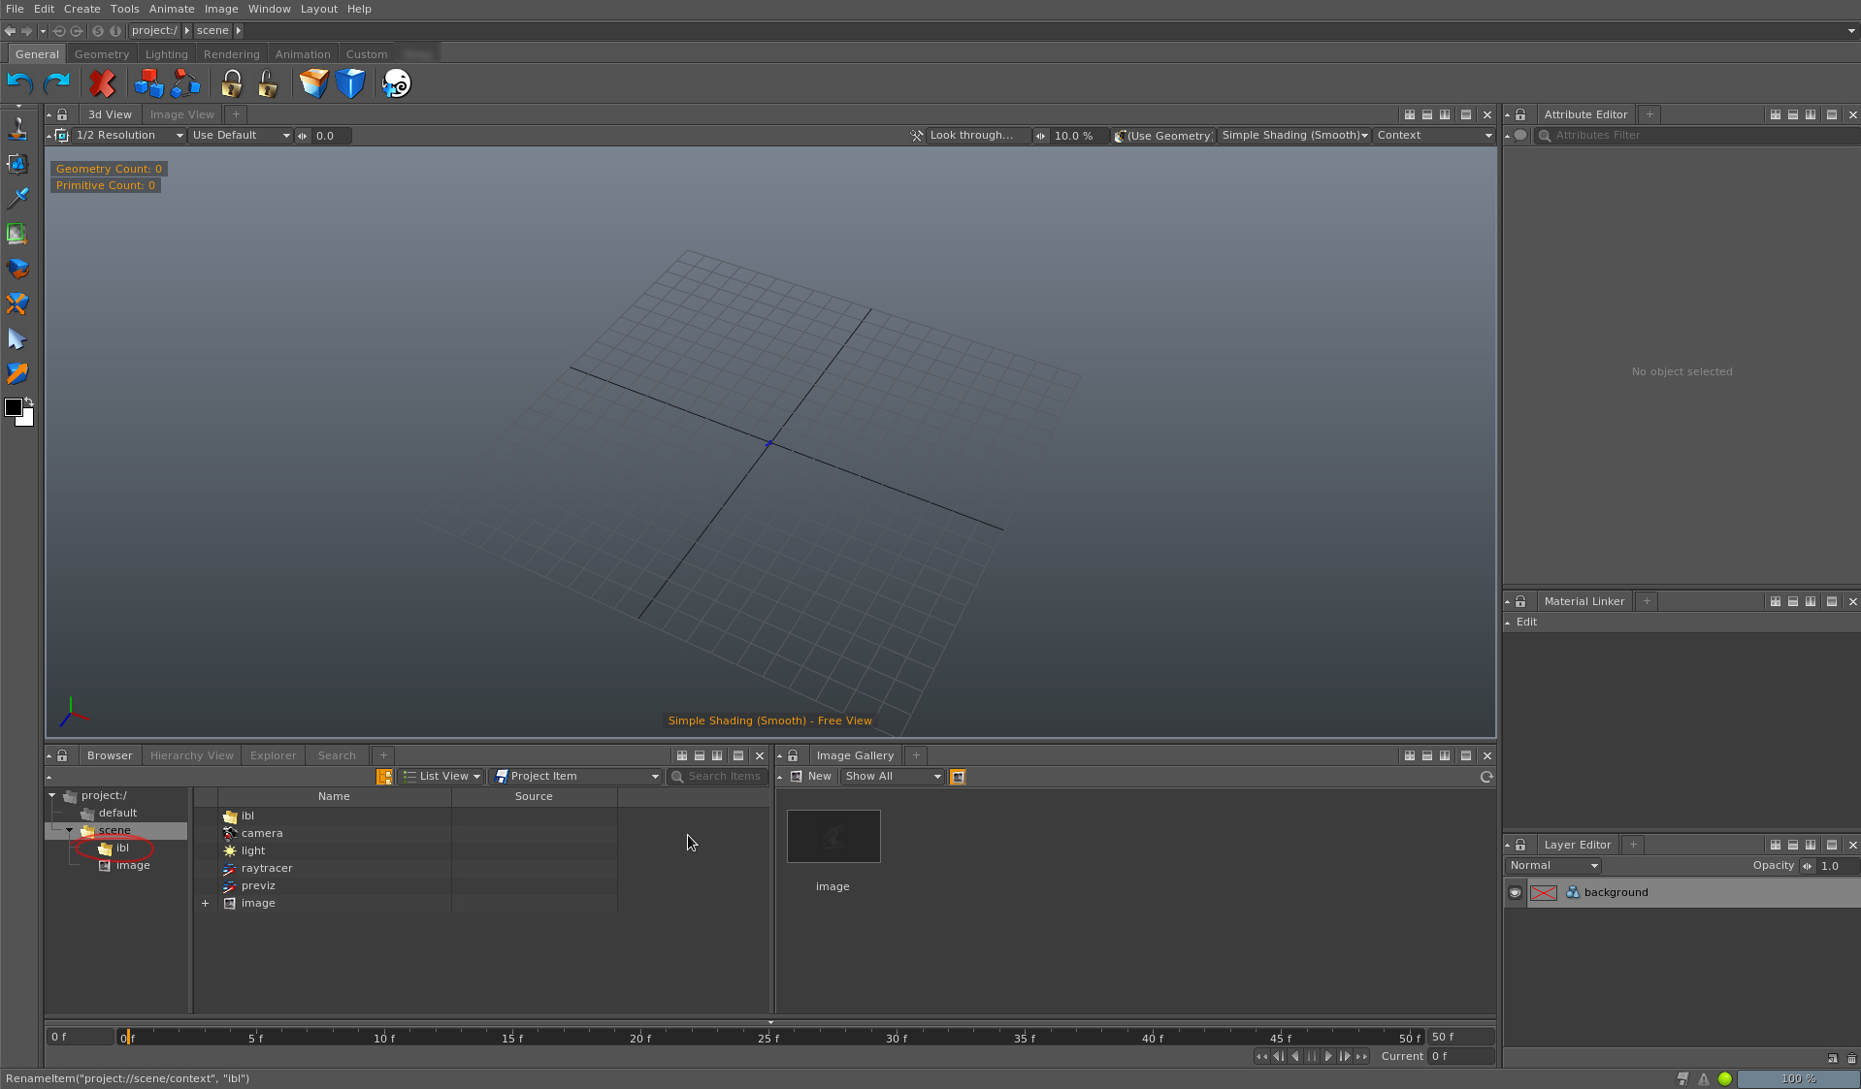Click the blue Undo arrow icon
The height and width of the screenshot is (1089, 1861).
click(x=20, y=83)
